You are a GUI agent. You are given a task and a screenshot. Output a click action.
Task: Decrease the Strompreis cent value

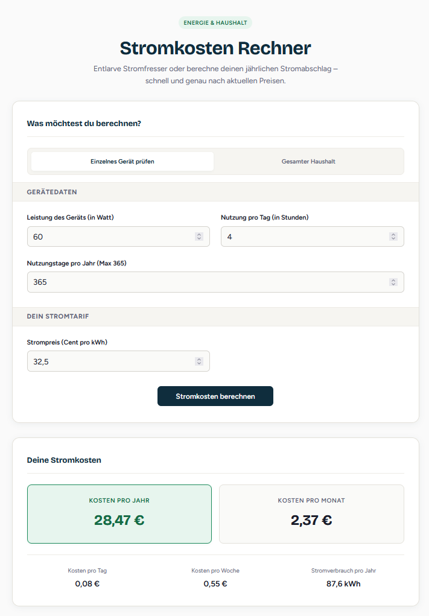pos(199,363)
